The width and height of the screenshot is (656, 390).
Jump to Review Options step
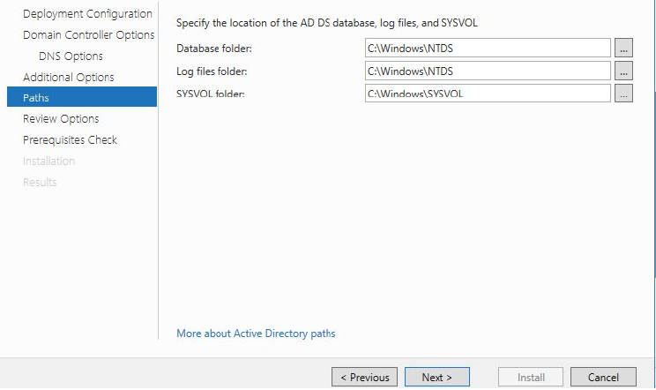pyautogui.click(x=61, y=119)
